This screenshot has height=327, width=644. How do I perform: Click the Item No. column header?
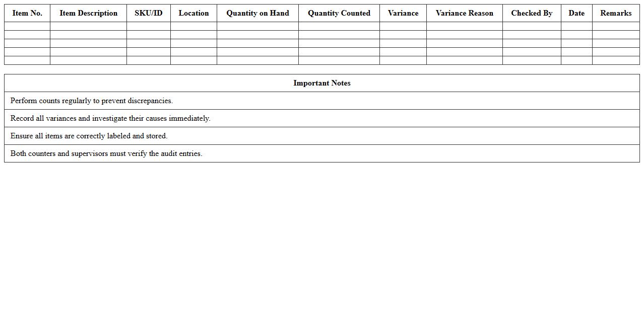[27, 13]
